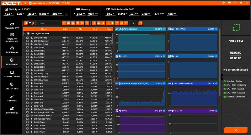Viewport: 251px width, 135px height.
Task: Sort table by Avg column header
Action: 95,29
